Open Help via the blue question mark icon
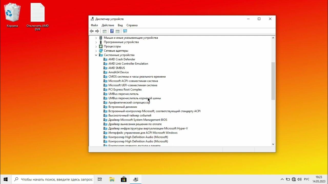The width and height of the screenshot is (328, 184). click(x=112, y=31)
